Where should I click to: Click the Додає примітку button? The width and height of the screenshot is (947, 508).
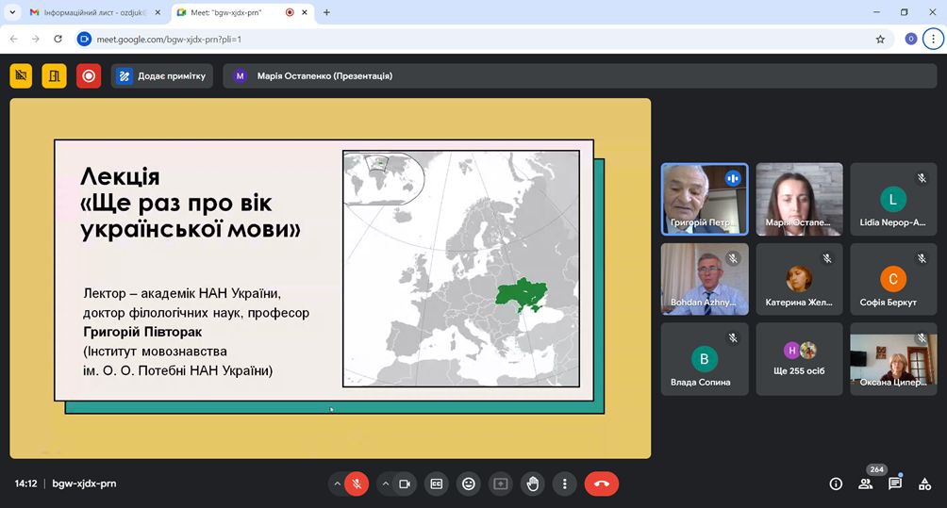tap(161, 75)
